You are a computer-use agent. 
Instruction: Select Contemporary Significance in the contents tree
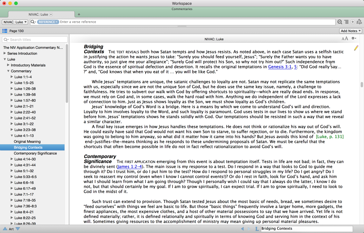(35, 153)
